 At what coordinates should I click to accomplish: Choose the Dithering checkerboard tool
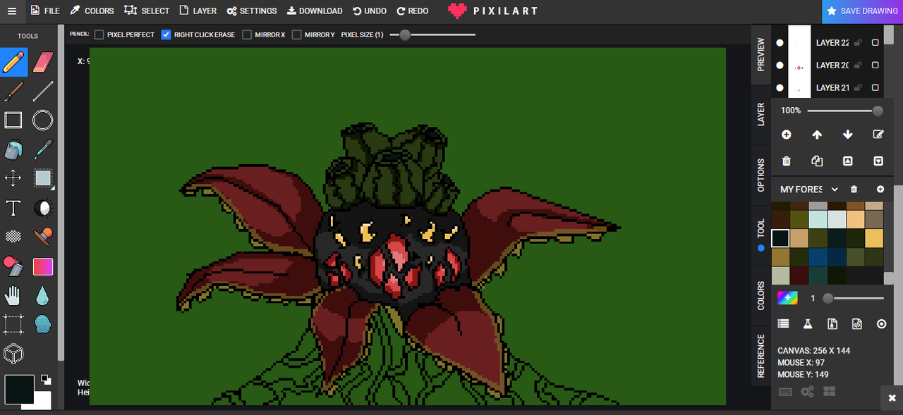click(x=13, y=237)
